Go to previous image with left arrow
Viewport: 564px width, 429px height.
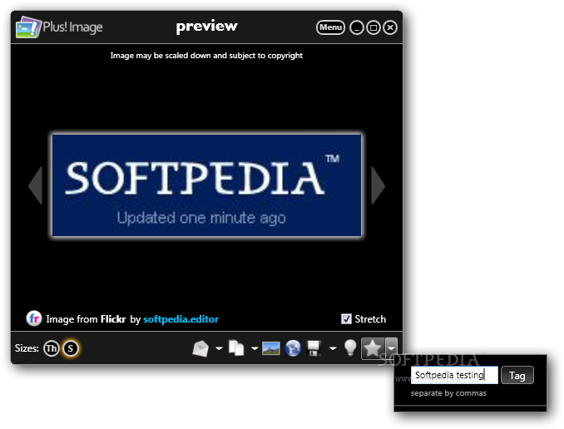coord(35,185)
